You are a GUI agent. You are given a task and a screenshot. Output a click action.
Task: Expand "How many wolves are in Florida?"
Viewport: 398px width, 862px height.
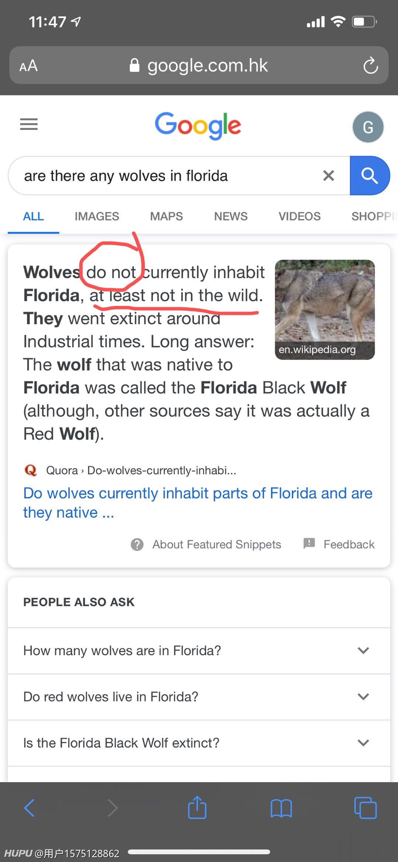click(199, 651)
